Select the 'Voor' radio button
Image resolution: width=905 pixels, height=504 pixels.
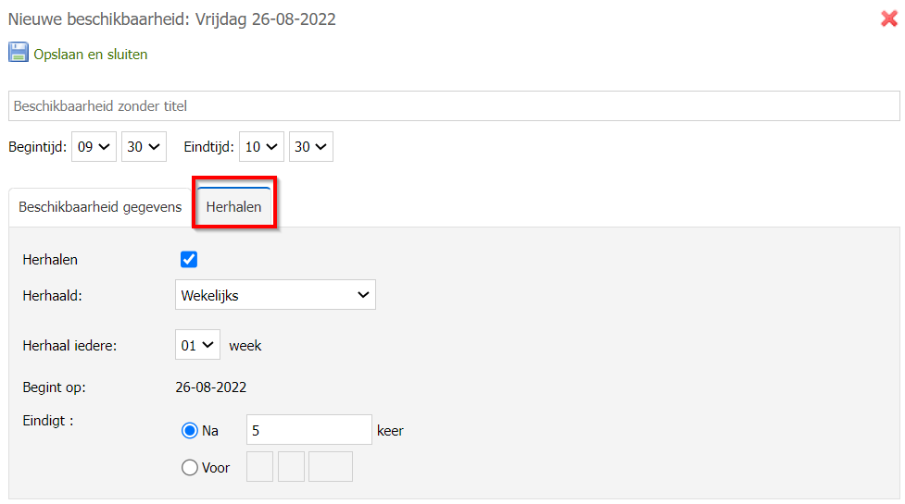point(190,467)
